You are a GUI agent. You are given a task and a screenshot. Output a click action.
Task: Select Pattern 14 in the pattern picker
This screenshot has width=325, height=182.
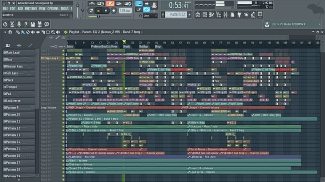click(x=19, y=142)
